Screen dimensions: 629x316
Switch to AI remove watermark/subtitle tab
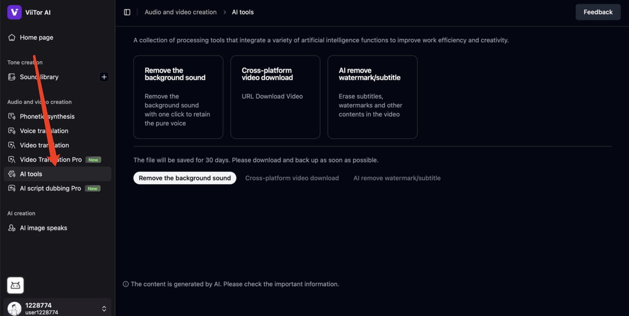397,178
